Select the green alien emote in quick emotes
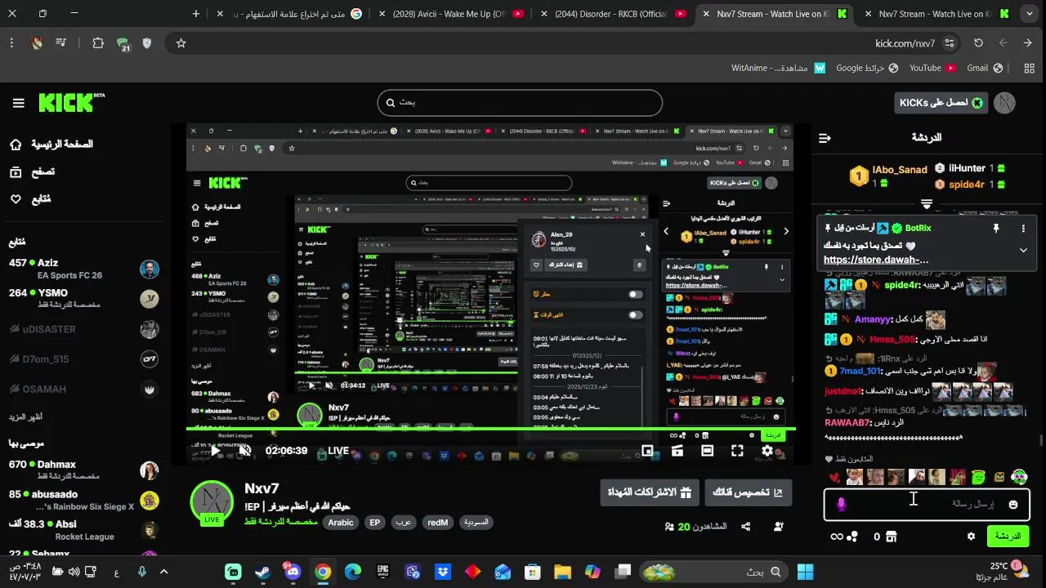The height and width of the screenshot is (588, 1046). [978, 477]
